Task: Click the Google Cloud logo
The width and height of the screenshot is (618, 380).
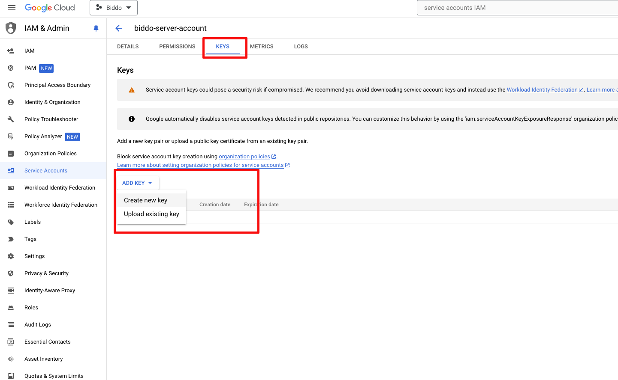Action: coord(50,8)
